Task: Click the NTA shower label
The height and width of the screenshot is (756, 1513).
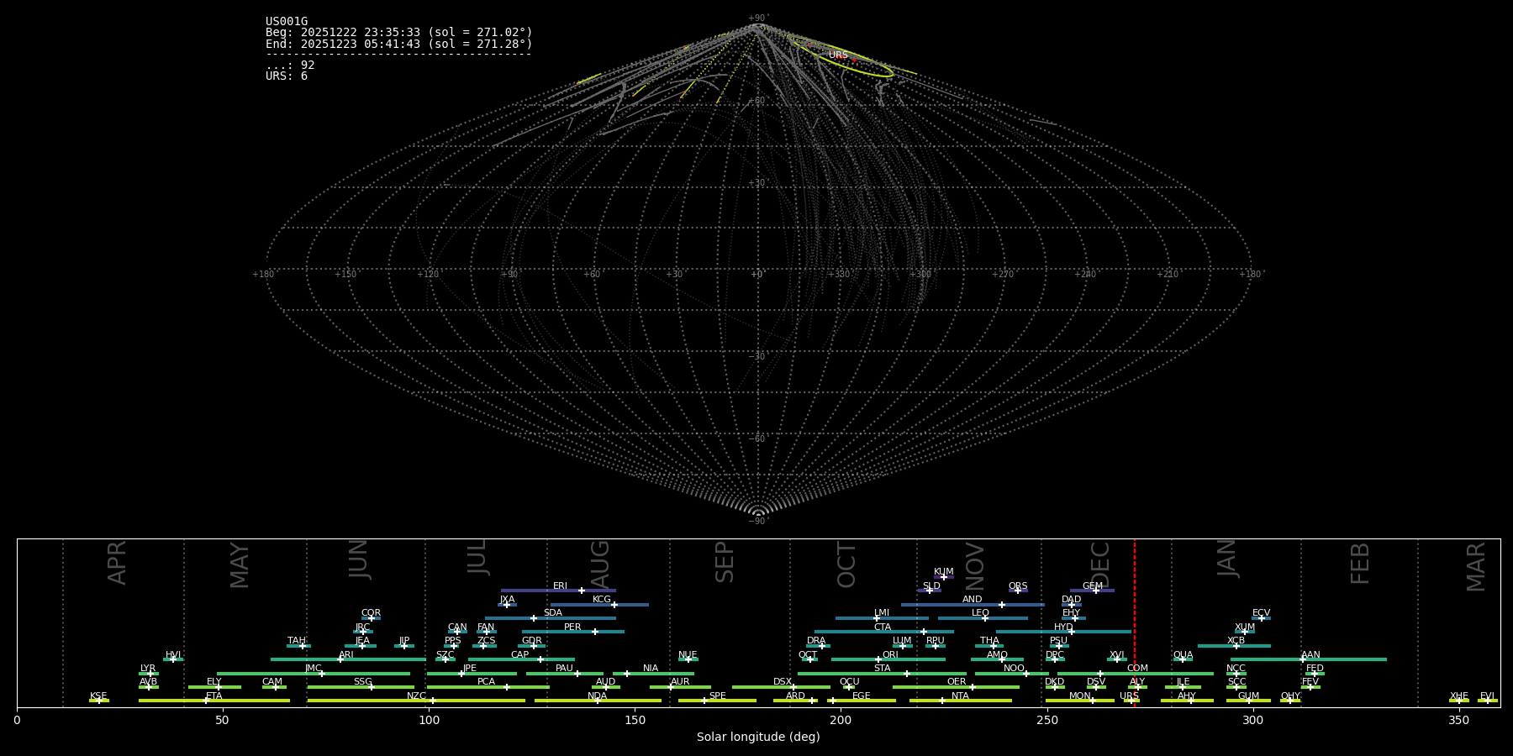Action: tap(960, 696)
